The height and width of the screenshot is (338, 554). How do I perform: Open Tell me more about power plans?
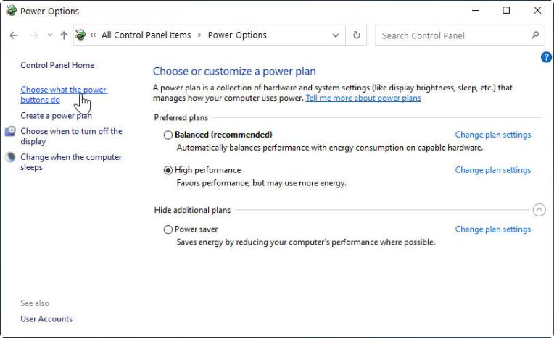coord(363,98)
